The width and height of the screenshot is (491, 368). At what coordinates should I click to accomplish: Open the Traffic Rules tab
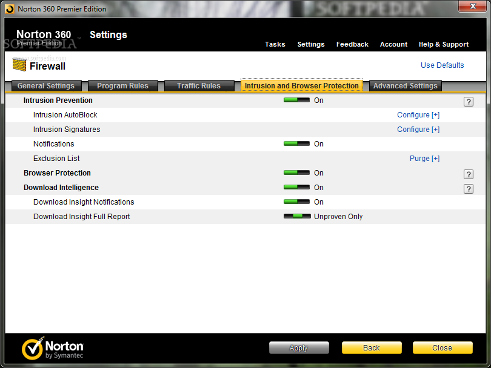199,86
